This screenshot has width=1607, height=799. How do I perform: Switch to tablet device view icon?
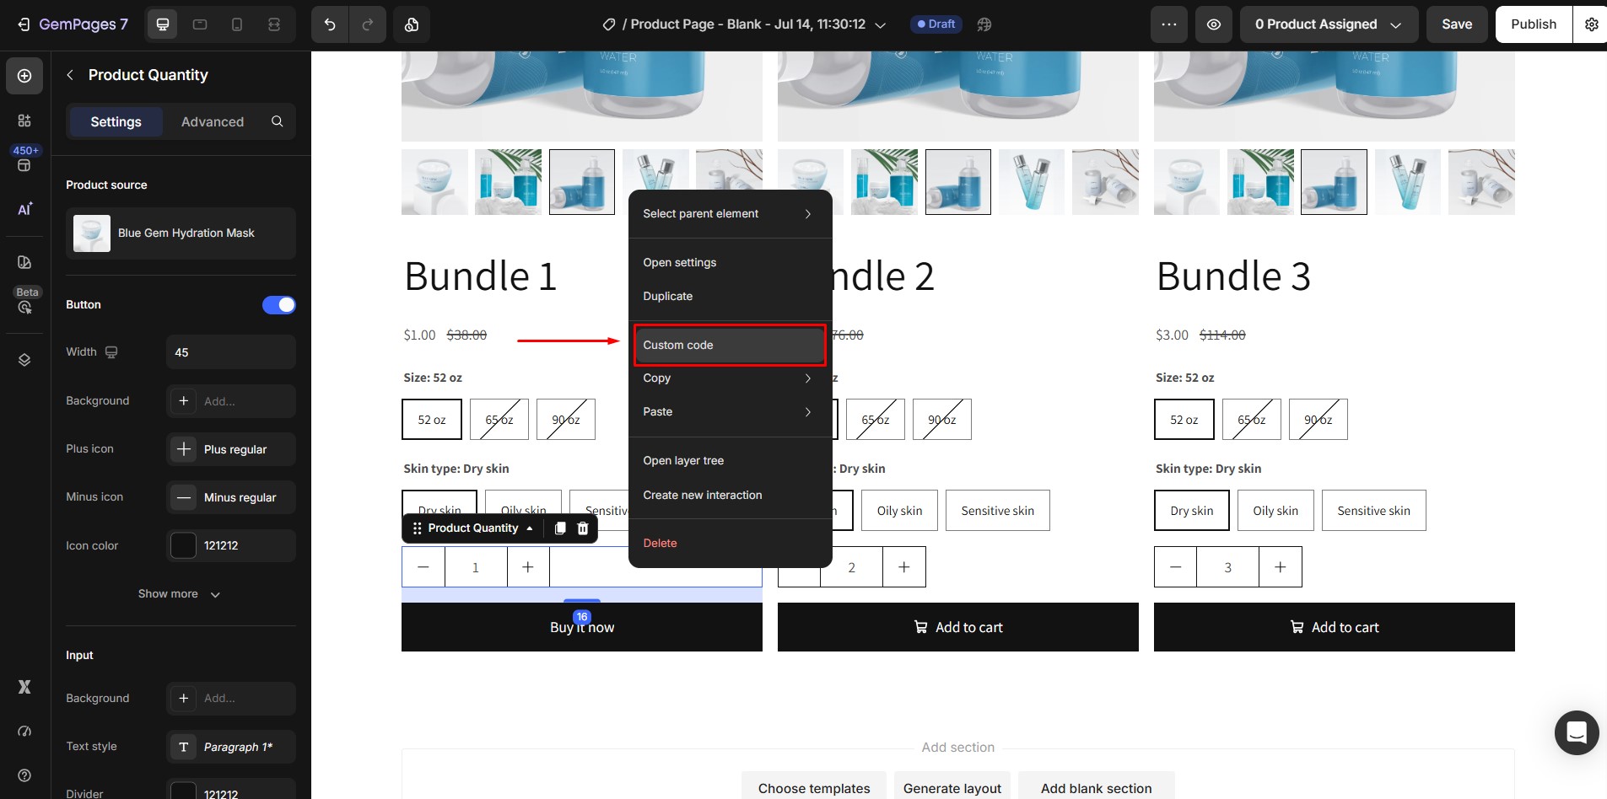pyautogui.click(x=200, y=24)
